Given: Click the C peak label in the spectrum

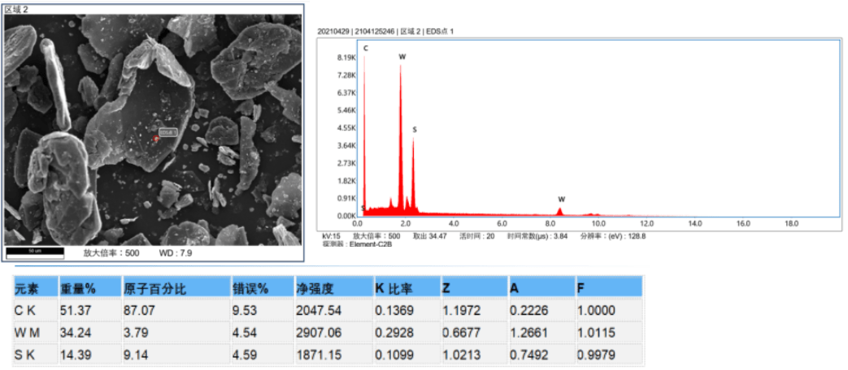Looking at the screenshot, I should [x=366, y=49].
